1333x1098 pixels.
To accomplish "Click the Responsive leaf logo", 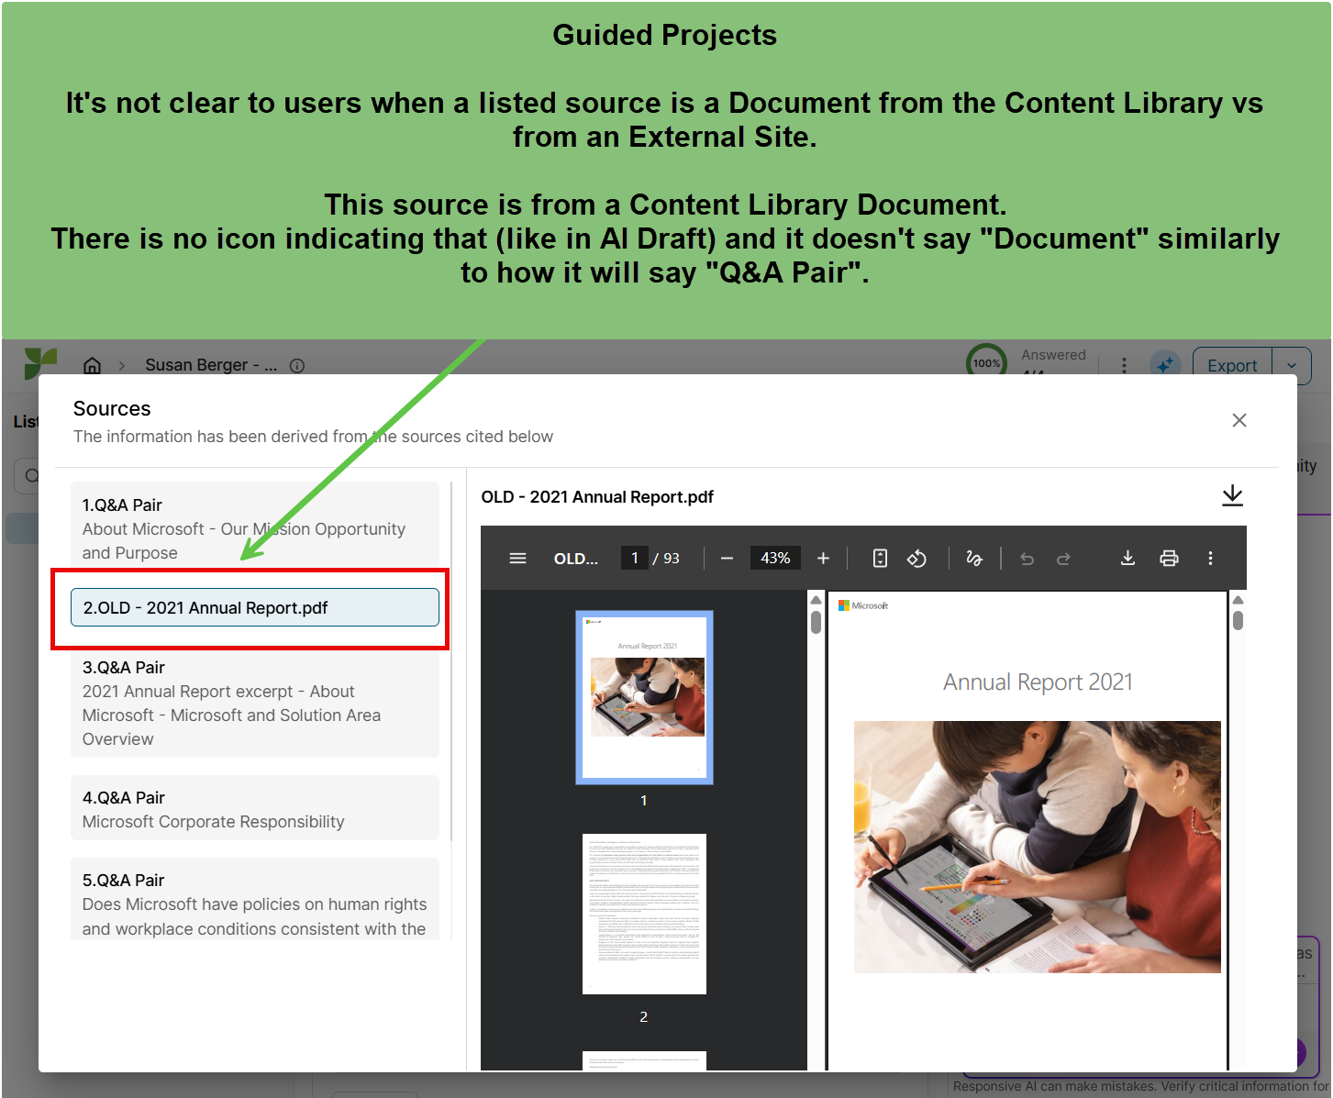I will coord(40,363).
